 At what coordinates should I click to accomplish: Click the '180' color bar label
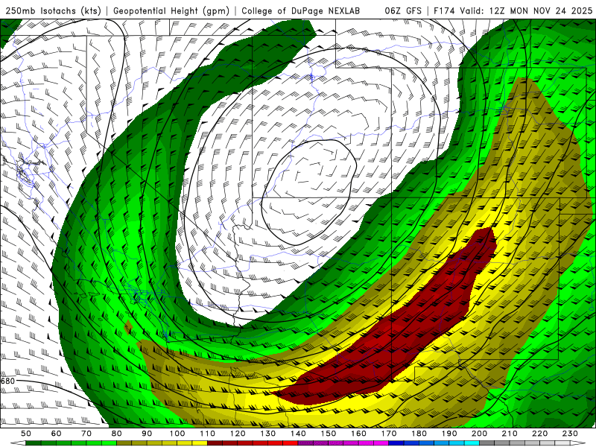click(419, 434)
